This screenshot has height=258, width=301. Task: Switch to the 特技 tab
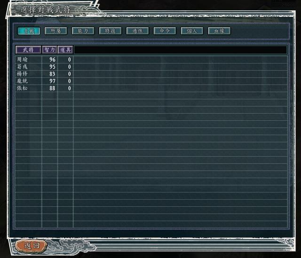coord(111,31)
